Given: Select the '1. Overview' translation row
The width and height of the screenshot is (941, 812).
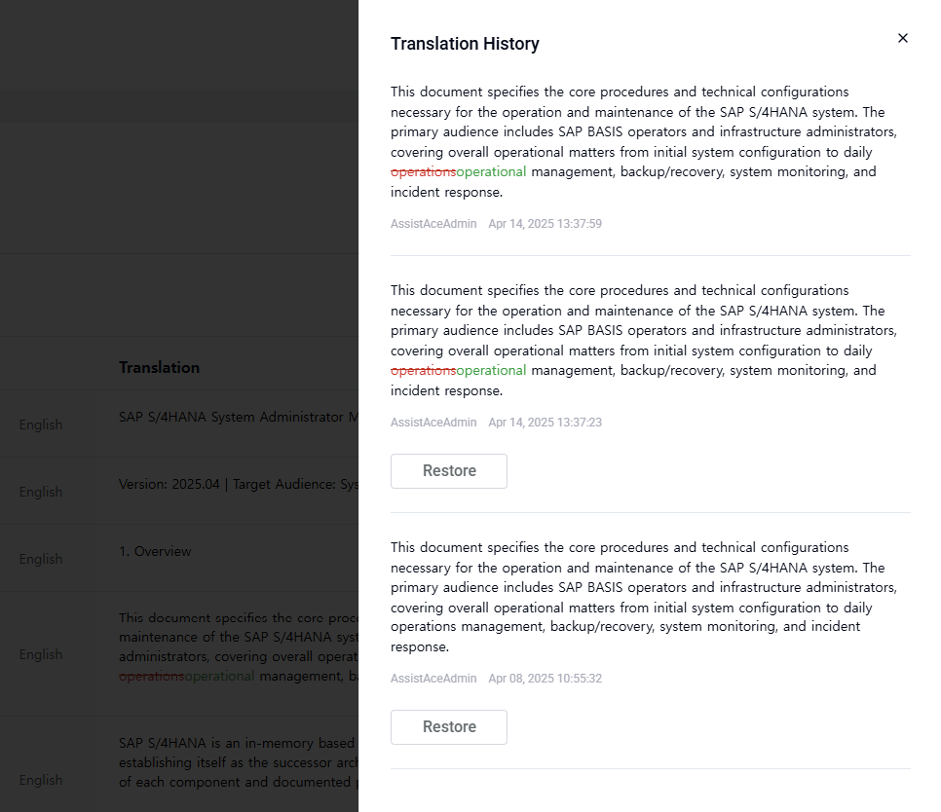Looking at the screenshot, I should pos(155,551).
